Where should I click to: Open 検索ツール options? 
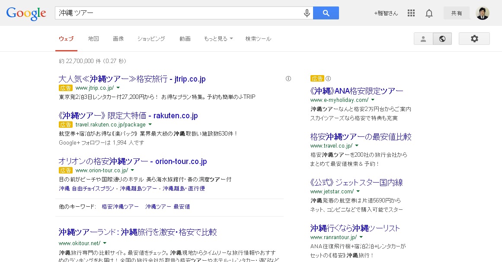pyautogui.click(x=259, y=39)
